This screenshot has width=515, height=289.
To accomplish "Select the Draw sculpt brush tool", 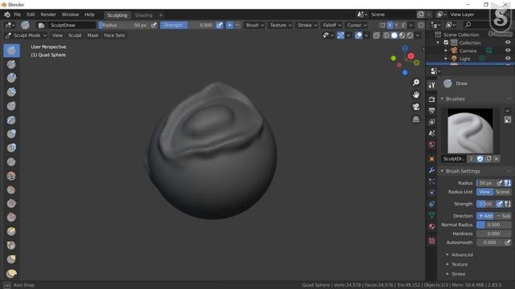I will click(11, 51).
